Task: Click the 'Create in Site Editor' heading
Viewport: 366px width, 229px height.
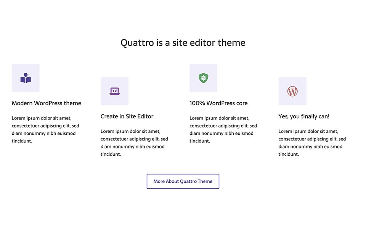Action: (x=127, y=116)
